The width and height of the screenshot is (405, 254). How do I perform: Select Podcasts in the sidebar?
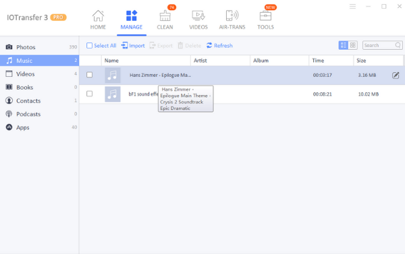[40, 114]
